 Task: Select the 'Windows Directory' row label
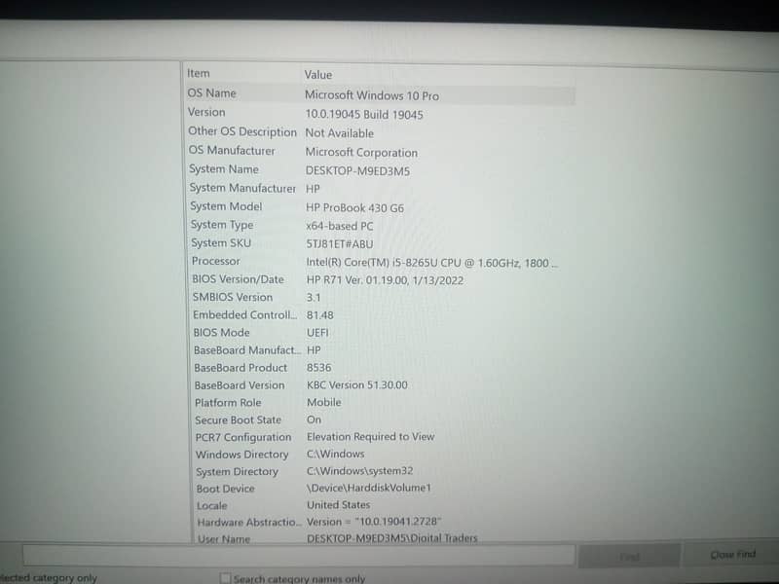pos(241,455)
